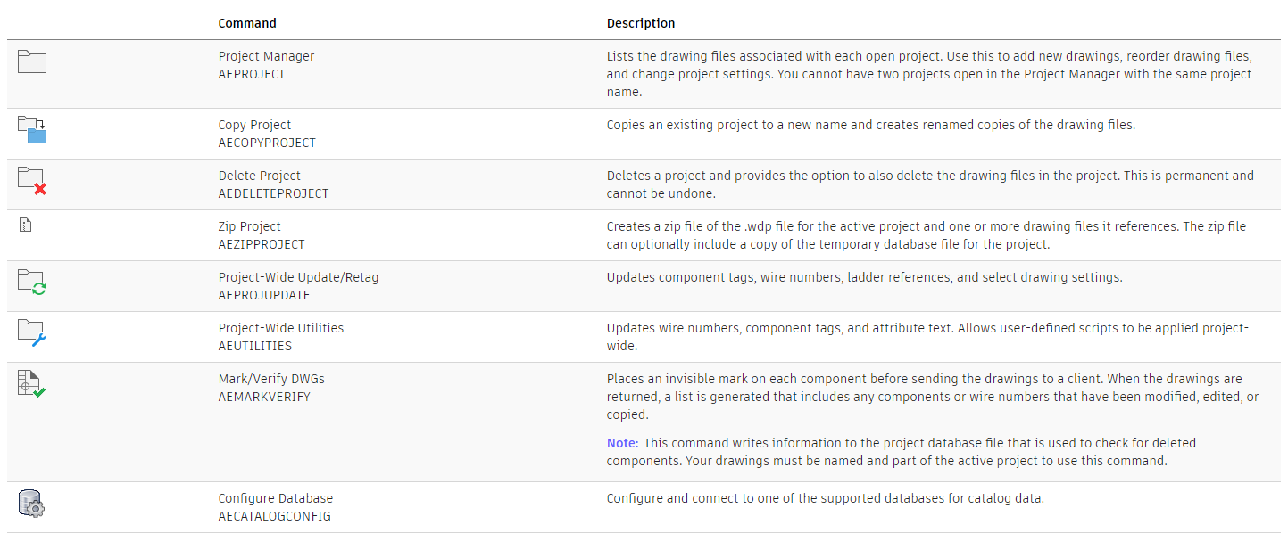Click the purple Note label
Viewport: 1288px width, 541px height.
tap(622, 443)
